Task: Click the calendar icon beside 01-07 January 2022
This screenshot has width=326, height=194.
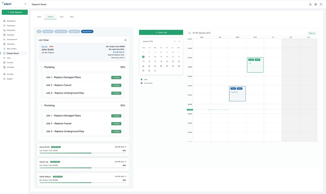Action: 190,33
